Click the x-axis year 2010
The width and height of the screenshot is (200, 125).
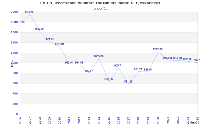59,120
